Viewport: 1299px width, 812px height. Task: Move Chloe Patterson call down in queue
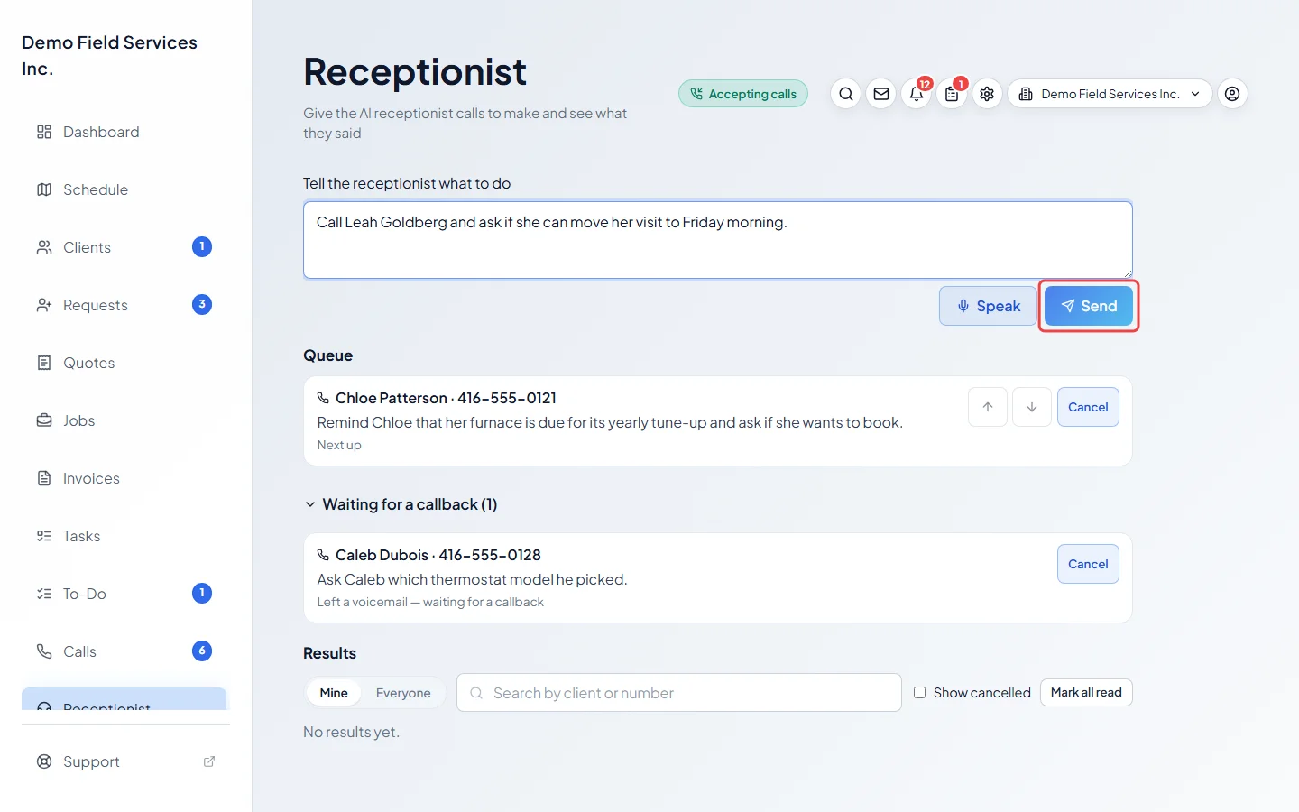coord(1032,407)
